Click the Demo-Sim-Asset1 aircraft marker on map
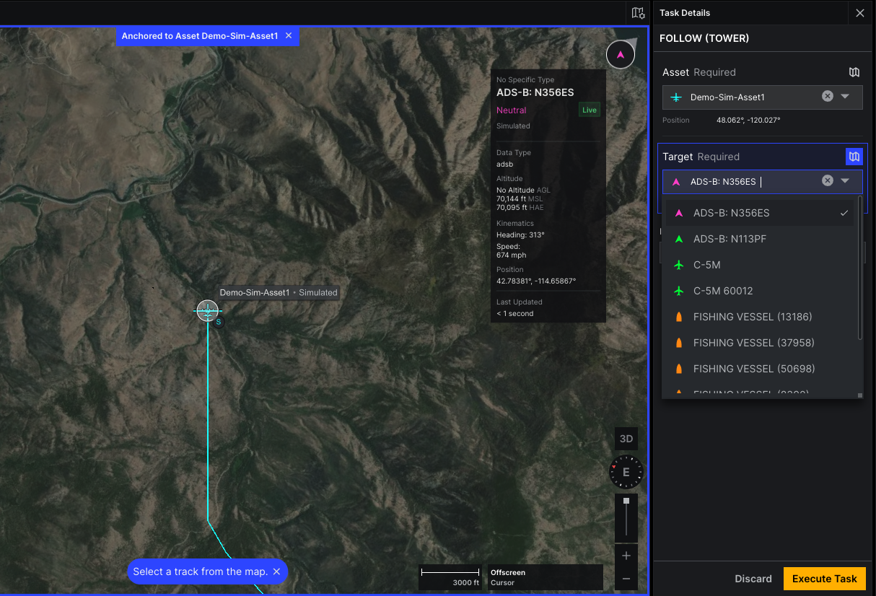Viewport: 876px width, 596px height. coord(208,310)
